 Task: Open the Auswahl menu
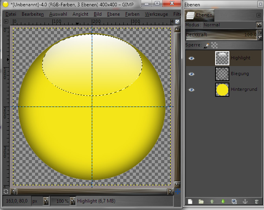(x=58, y=14)
